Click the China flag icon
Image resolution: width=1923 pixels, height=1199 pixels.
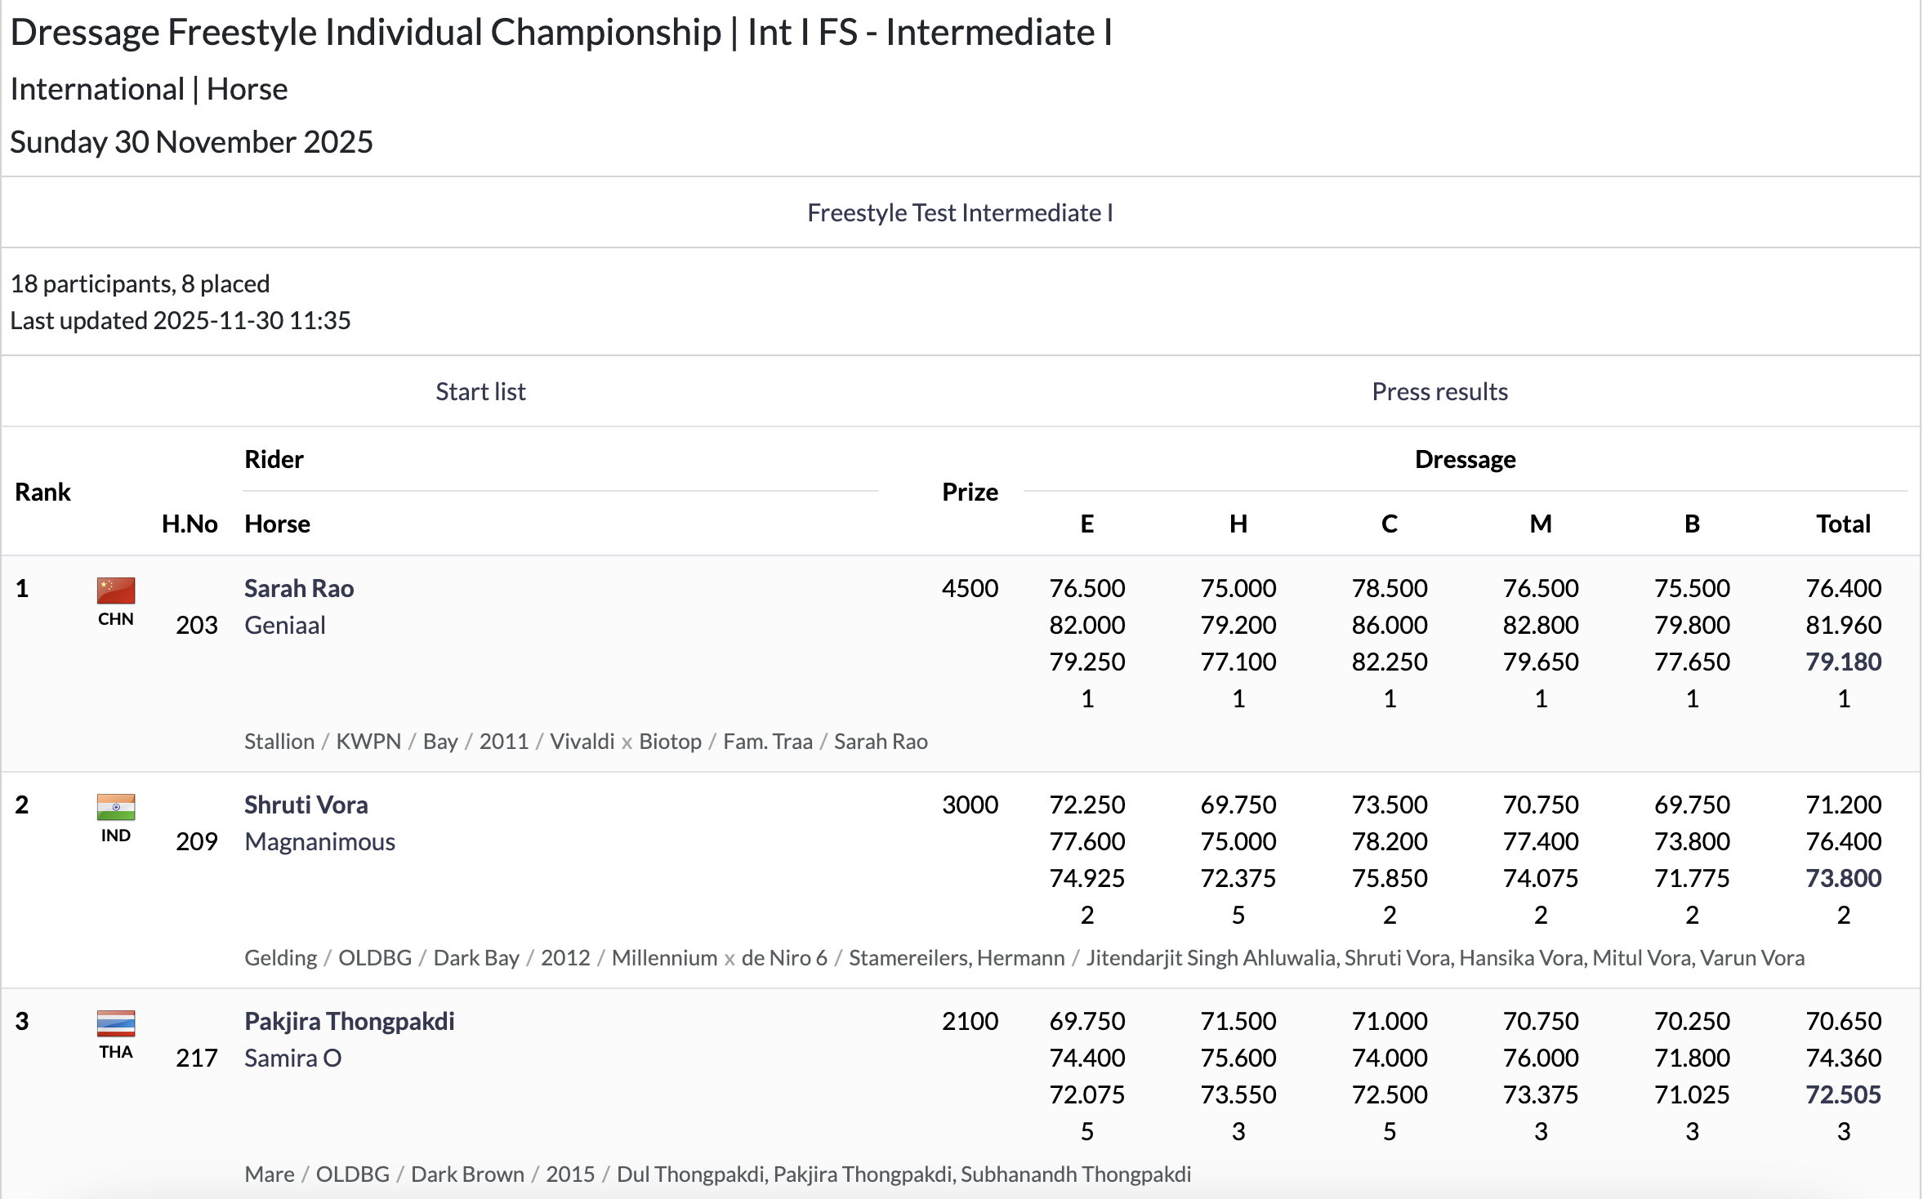tap(115, 590)
